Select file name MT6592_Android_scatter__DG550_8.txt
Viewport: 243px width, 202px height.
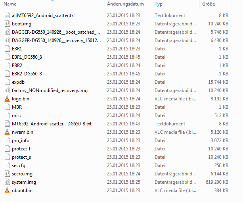pos(52,124)
